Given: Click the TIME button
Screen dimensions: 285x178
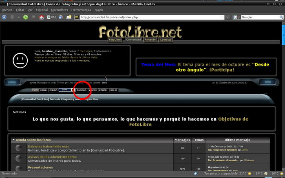Looking at the screenshot, I should [x=267, y=82].
